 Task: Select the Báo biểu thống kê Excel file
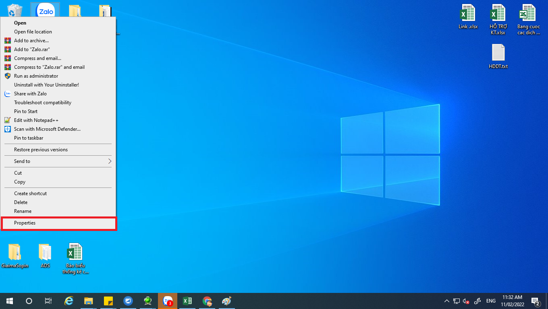(x=75, y=259)
